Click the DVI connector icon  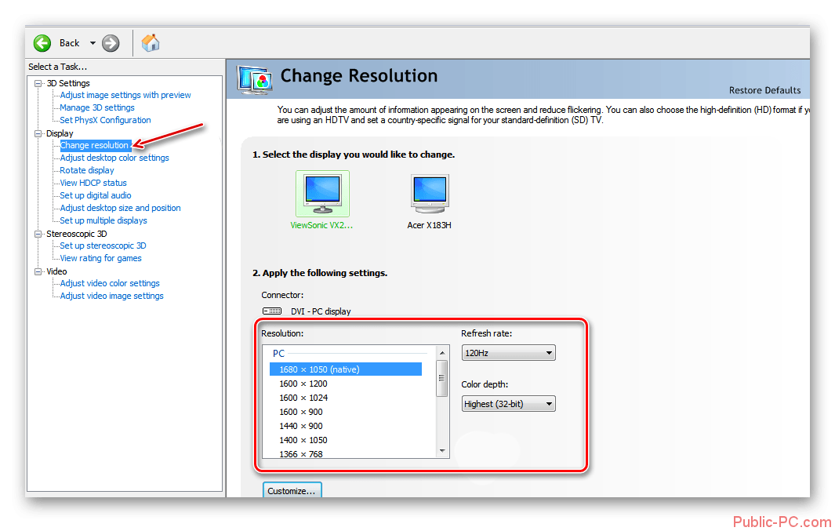(272, 311)
